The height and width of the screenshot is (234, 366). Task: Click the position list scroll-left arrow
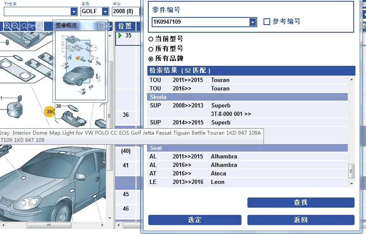pos(119,226)
